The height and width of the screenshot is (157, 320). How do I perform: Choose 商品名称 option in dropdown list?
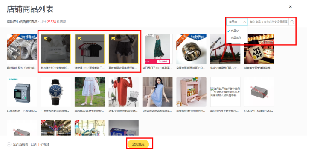click(236, 38)
